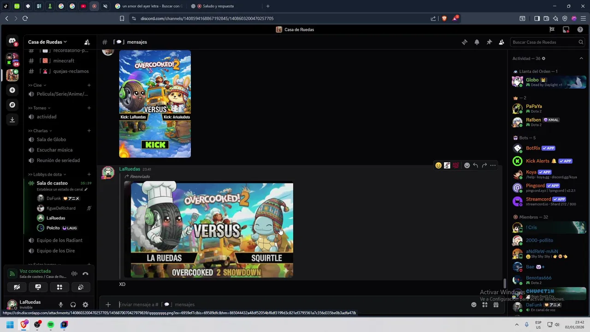Reply to the LaRuedas message
This screenshot has width=590, height=332.
click(x=476, y=166)
